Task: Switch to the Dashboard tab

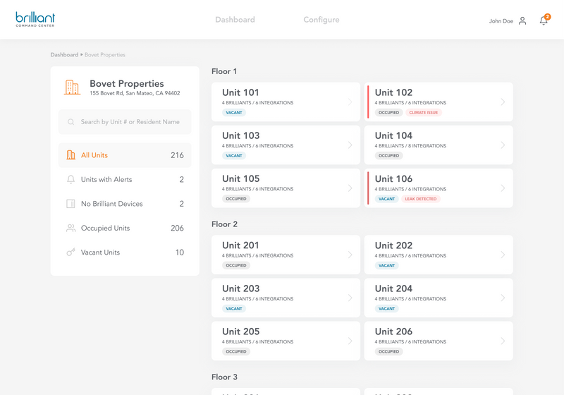Action: [235, 20]
